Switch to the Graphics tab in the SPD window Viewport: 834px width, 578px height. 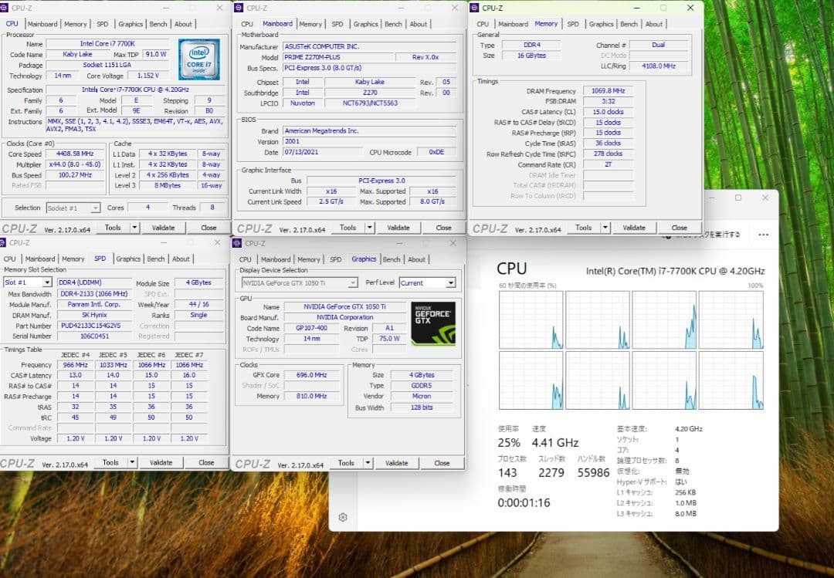point(131,259)
